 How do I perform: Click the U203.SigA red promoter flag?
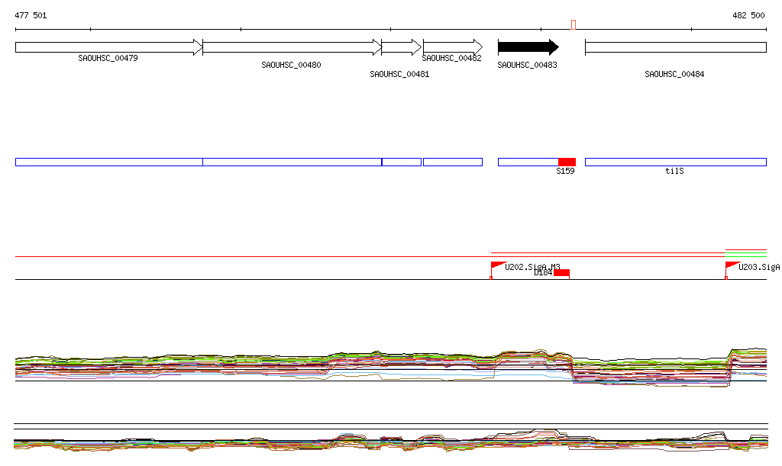(x=732, y=266)
